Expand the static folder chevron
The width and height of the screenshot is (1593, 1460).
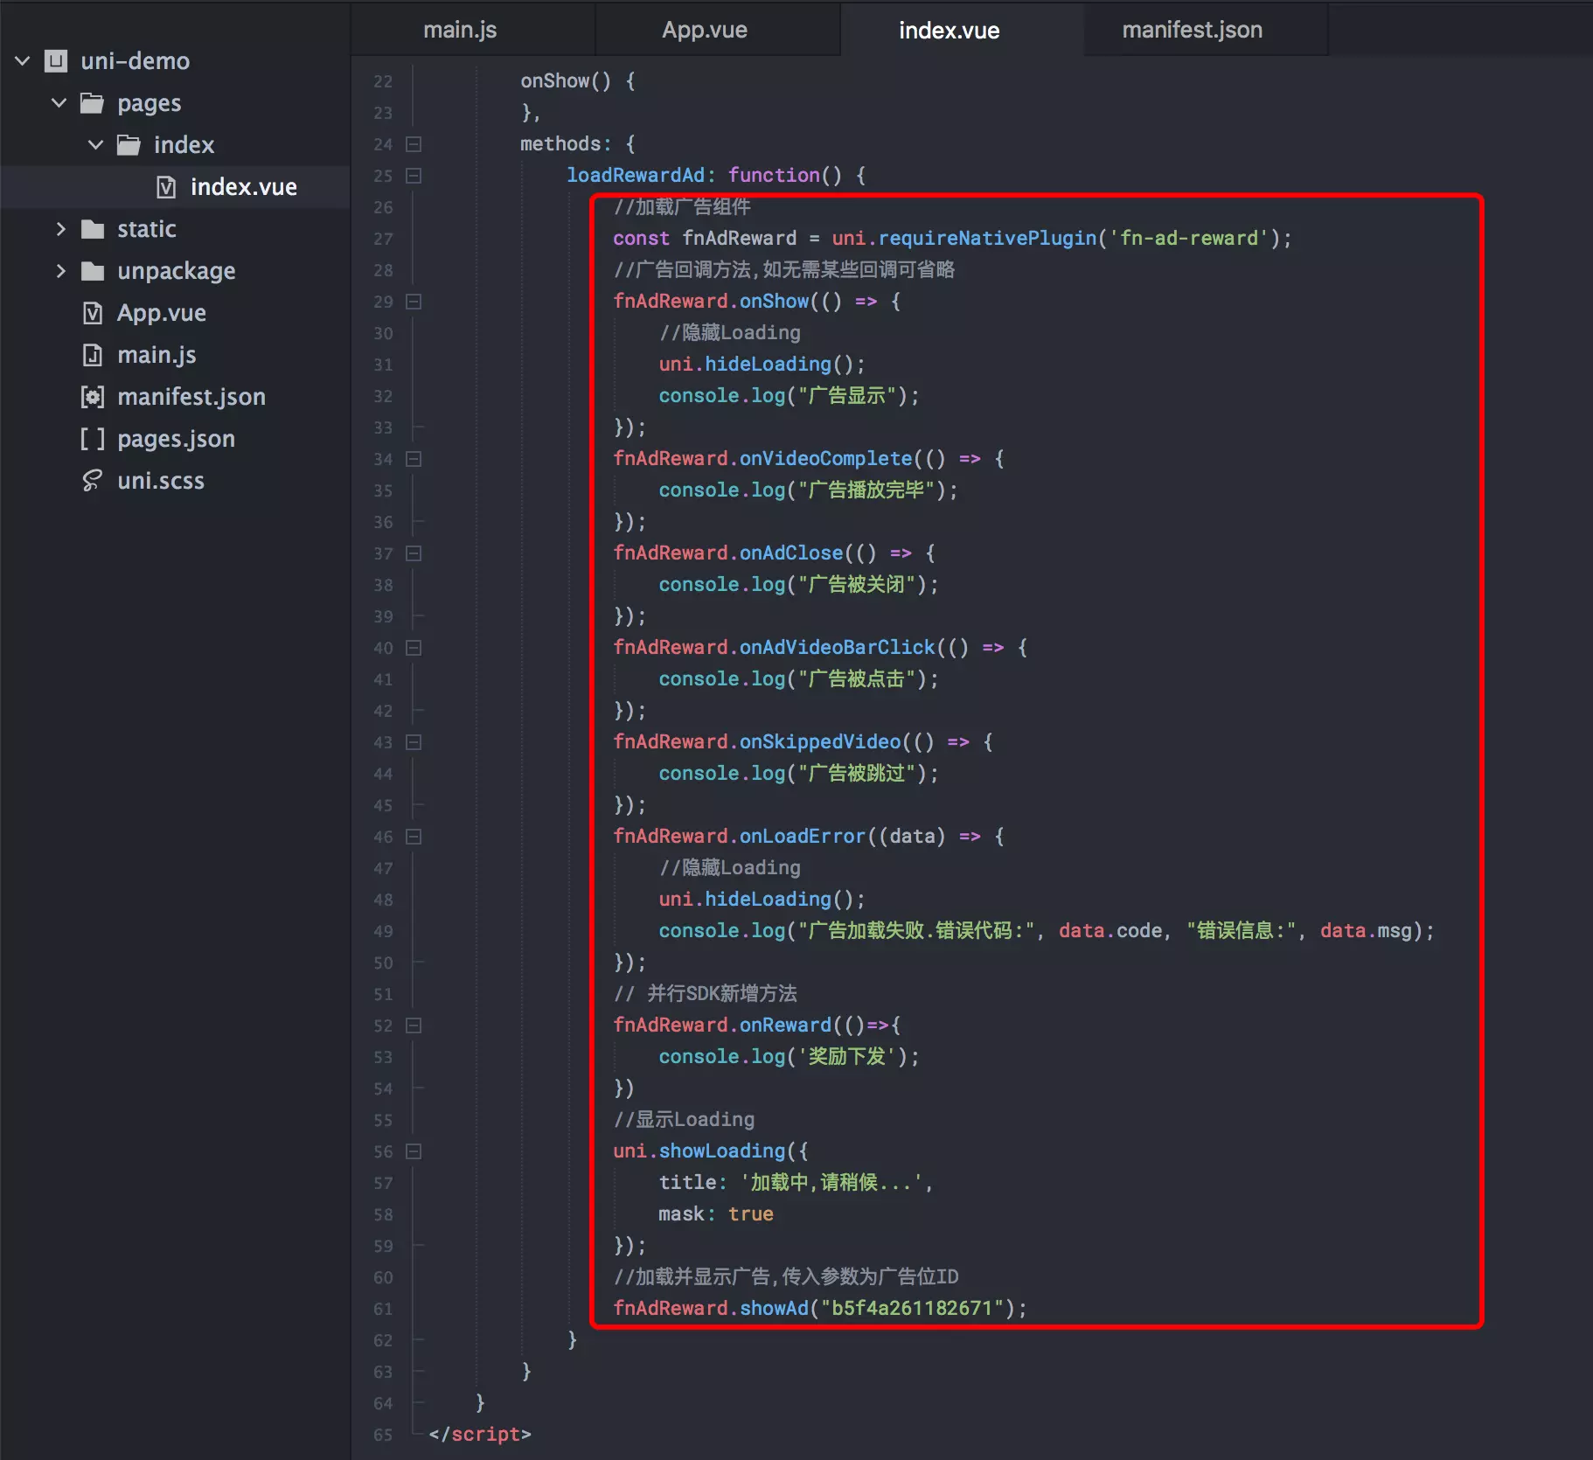click(x=60, y=229)
